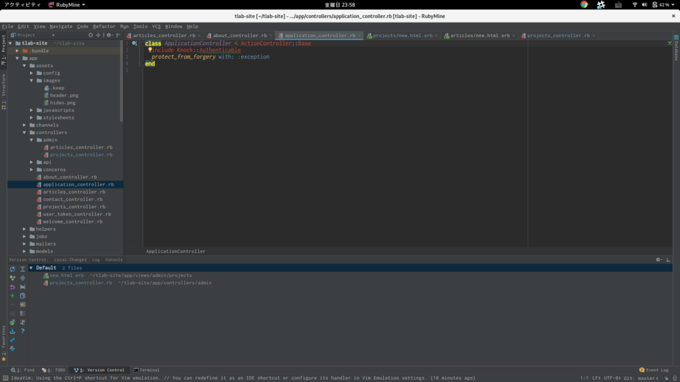Click the Commit changes icon
Viewport: 680px width, 382px height.
[12, 278]
